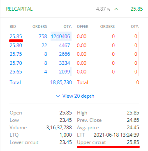Click the Upper circuit value 25.85
This screenshot has width=148, height=151.
pyautogui.click(x=133, y=142)
